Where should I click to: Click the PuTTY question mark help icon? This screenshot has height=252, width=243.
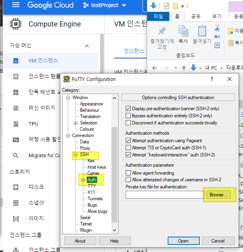(212, 79)
